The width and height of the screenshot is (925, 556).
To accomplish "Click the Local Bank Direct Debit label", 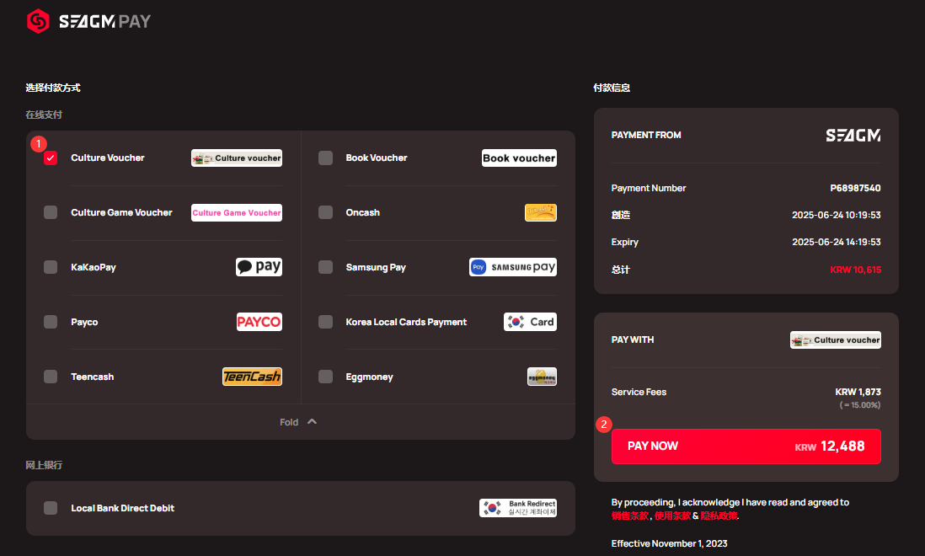I will 123,508.
